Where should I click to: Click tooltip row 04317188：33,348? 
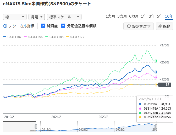tap(155, 113)
